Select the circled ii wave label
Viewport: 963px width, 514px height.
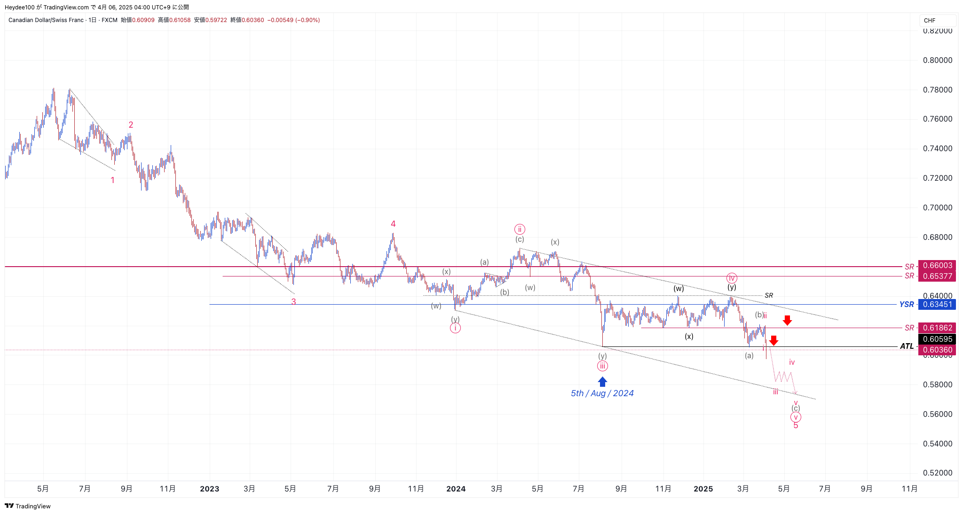520,229
